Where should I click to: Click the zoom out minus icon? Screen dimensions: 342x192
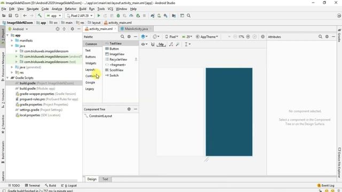coord(235,37)
